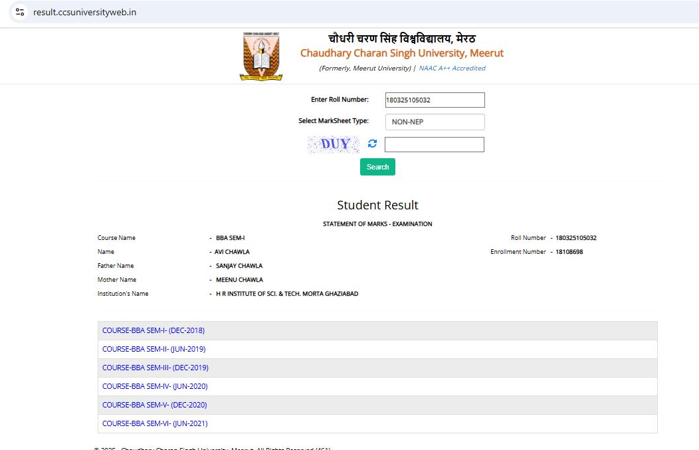Screen dimensions: 699x450
Task: Click the result.ccsuniversityweb.in address bar URL
Action: (x=85, y=12)
